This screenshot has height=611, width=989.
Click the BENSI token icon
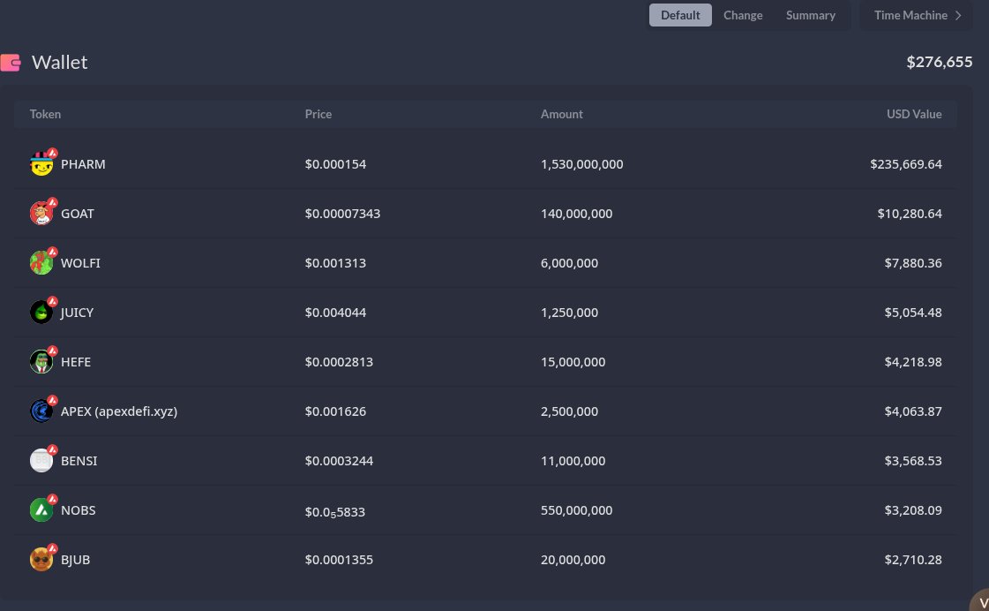[x=41, y=460]
